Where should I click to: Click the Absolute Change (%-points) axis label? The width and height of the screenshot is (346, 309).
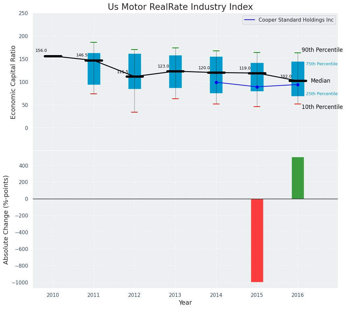pyautogui.click(x=6, y=219)
